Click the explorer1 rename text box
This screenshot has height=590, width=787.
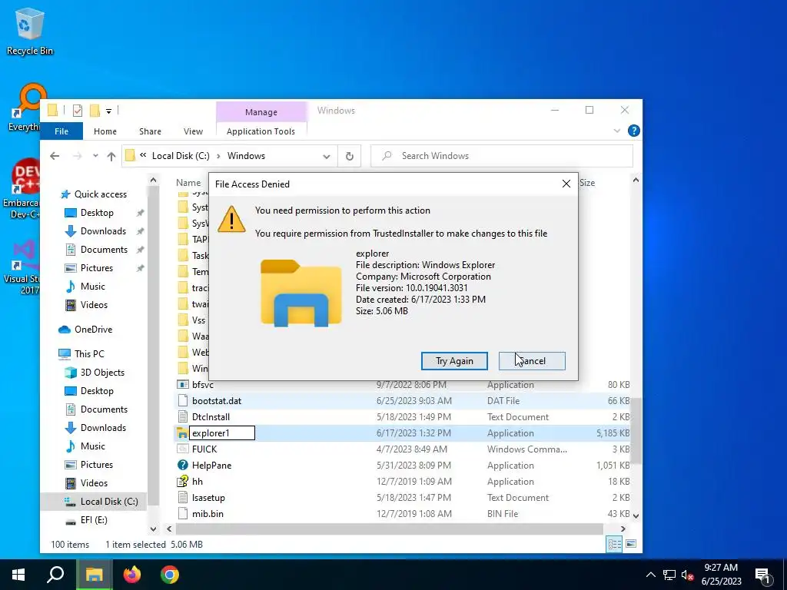pyautogui.click(x=222, y=433)
